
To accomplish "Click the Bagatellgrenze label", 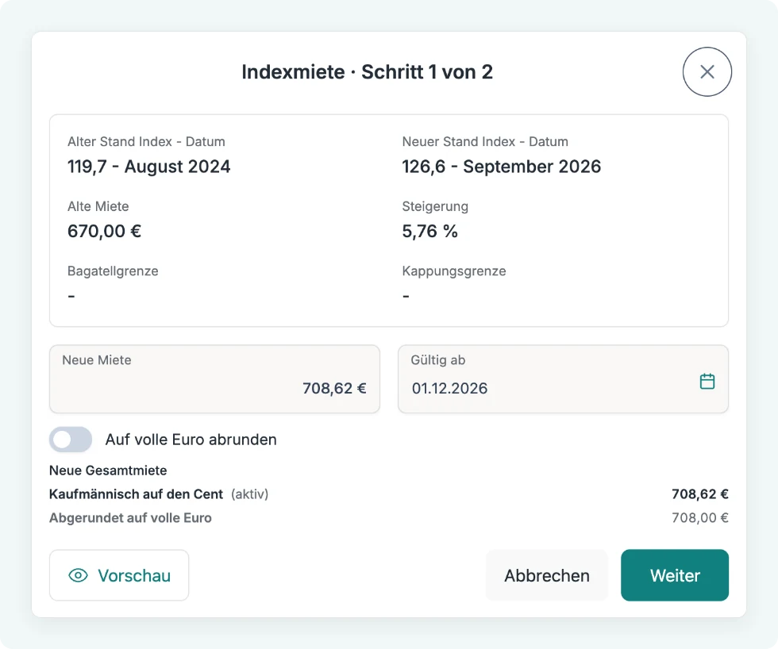I will click(113, 271).
